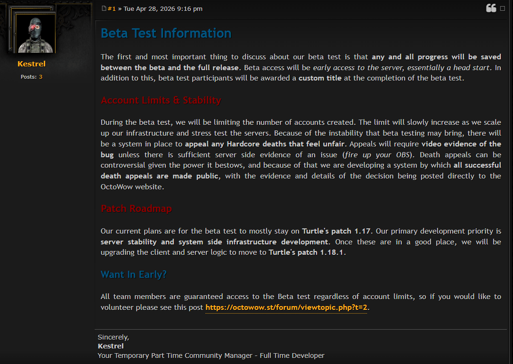
Task: Open Kestrel's avatar image
Action: 35,33
